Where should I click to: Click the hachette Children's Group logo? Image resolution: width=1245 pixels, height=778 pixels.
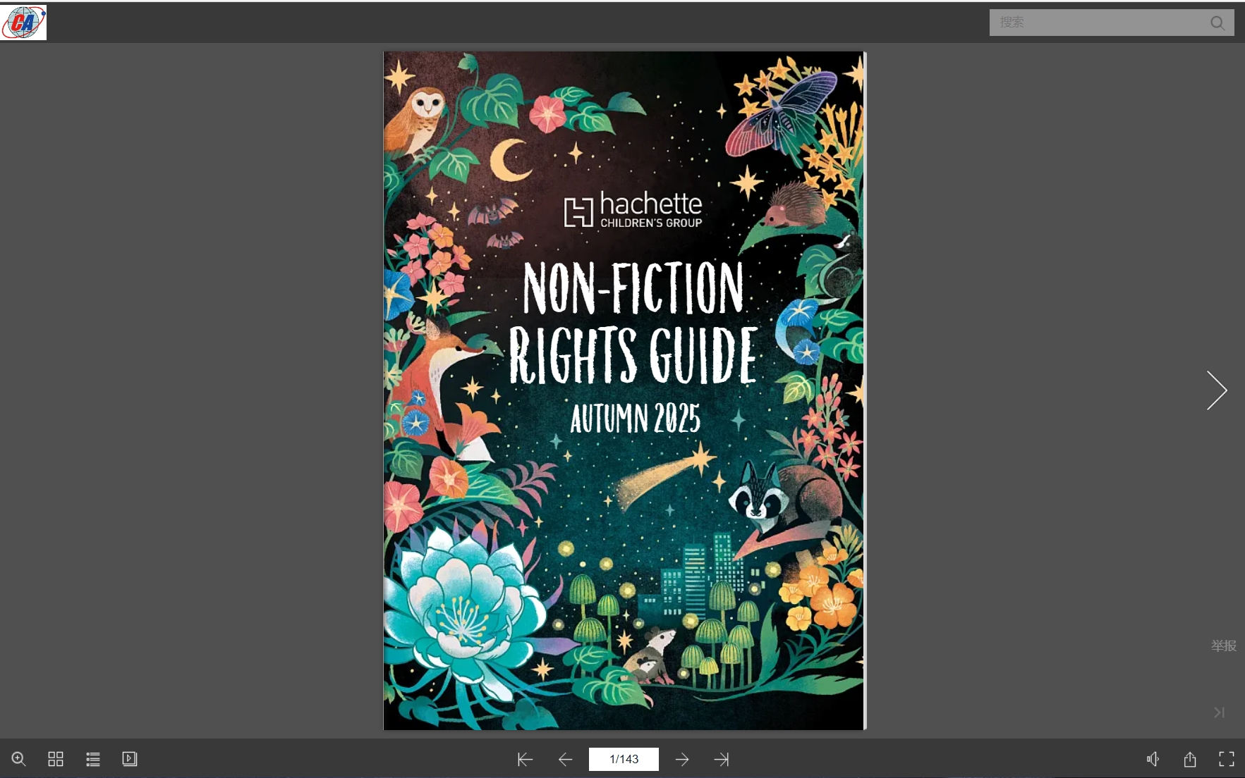point(633,209)
